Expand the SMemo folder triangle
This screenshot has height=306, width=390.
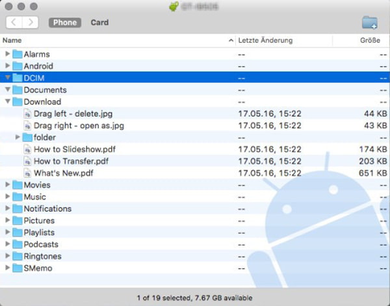[7, 268]
